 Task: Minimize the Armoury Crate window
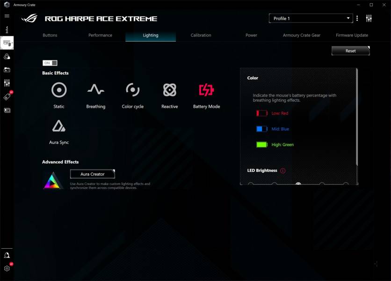pos(359,5)
